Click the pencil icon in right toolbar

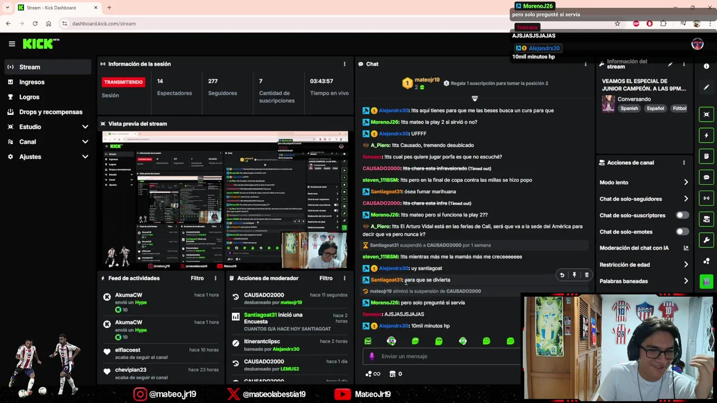pos(706,87)
